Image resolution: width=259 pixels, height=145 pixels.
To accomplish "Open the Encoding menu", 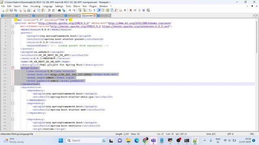I will 35,6.
